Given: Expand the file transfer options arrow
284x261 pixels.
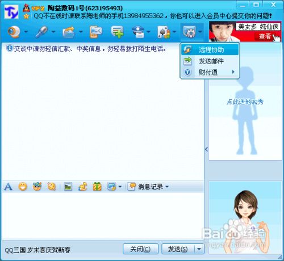Looking at the screenshot, I should [81, 32].
